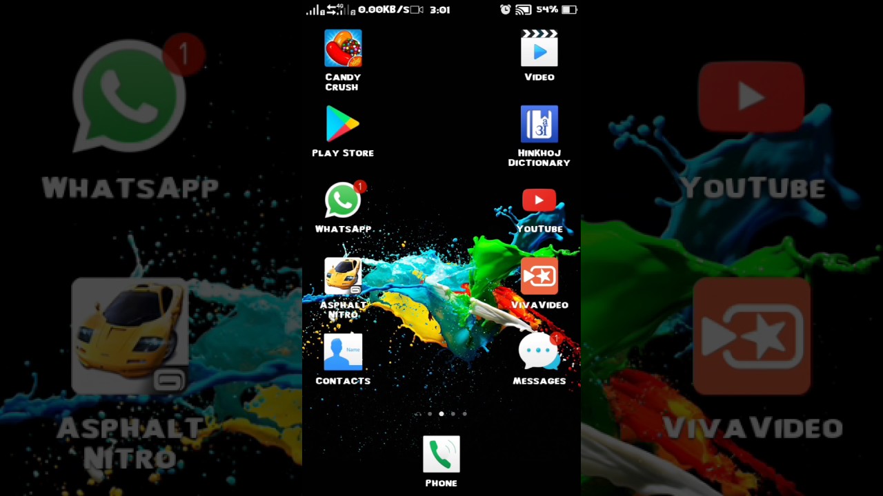Open the YouTube app
Screen dimensions: 883x496
tap(539, 200)
